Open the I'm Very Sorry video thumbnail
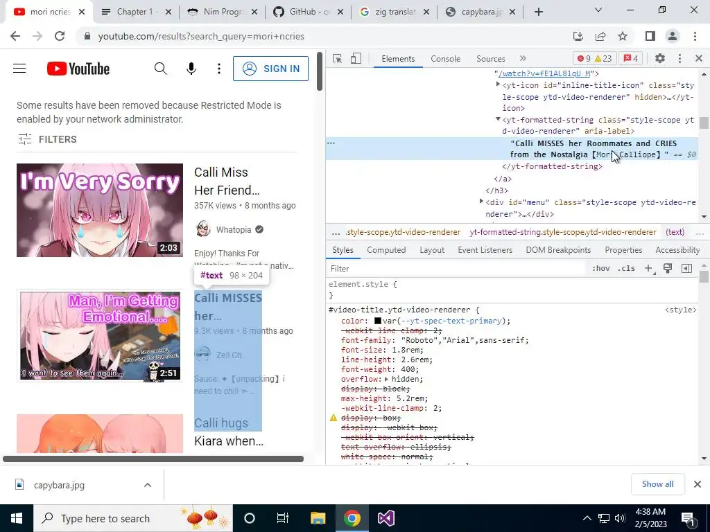The width and height of the screenshot is (710, 532). click(100, 211)
